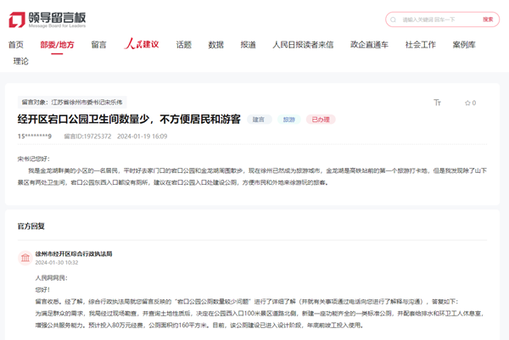
Task: Click the 旅游 tag
Action: pyautogui.click(x=289, y=120)
